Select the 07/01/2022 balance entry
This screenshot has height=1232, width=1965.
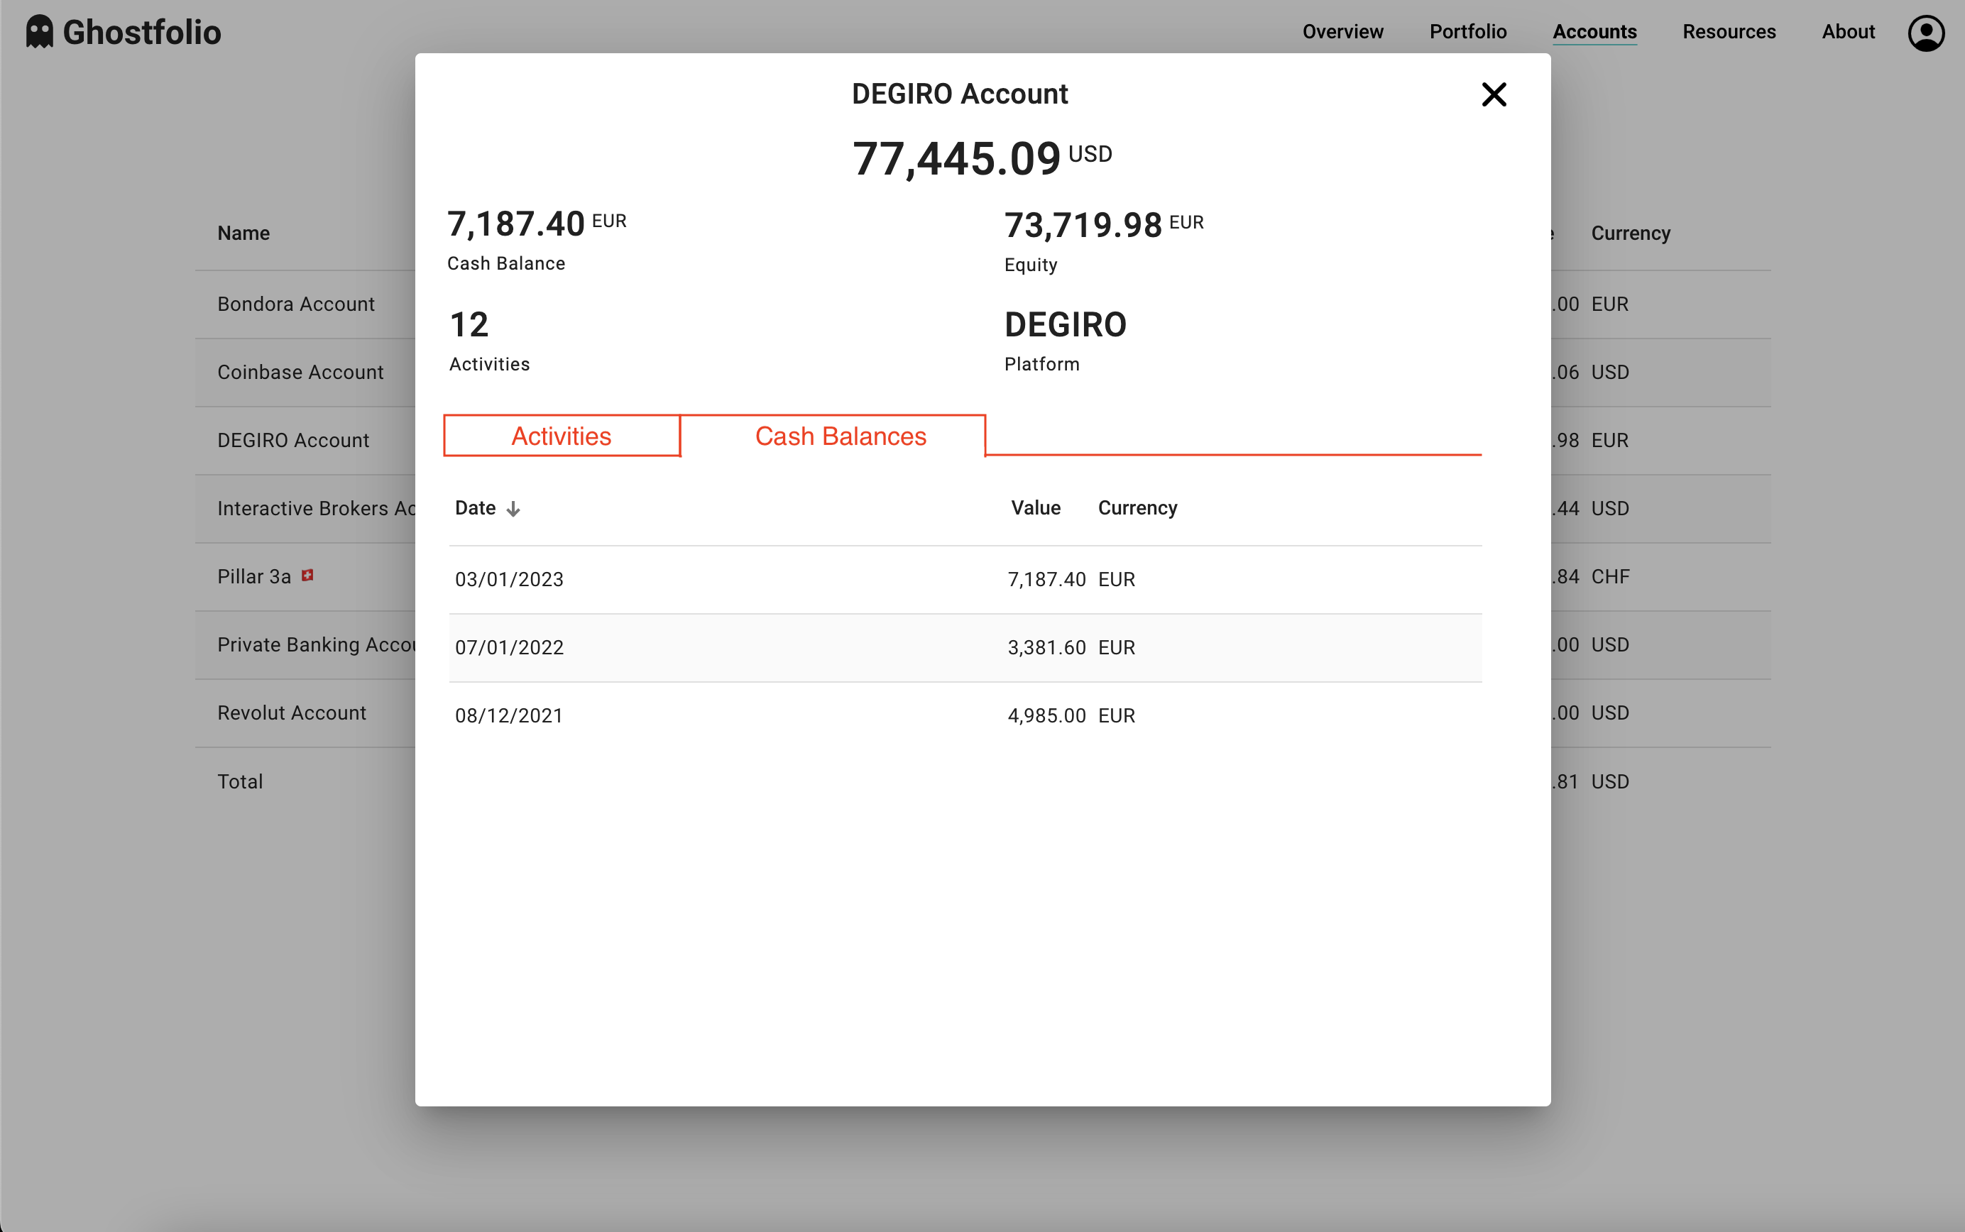(x=733, y=647)
